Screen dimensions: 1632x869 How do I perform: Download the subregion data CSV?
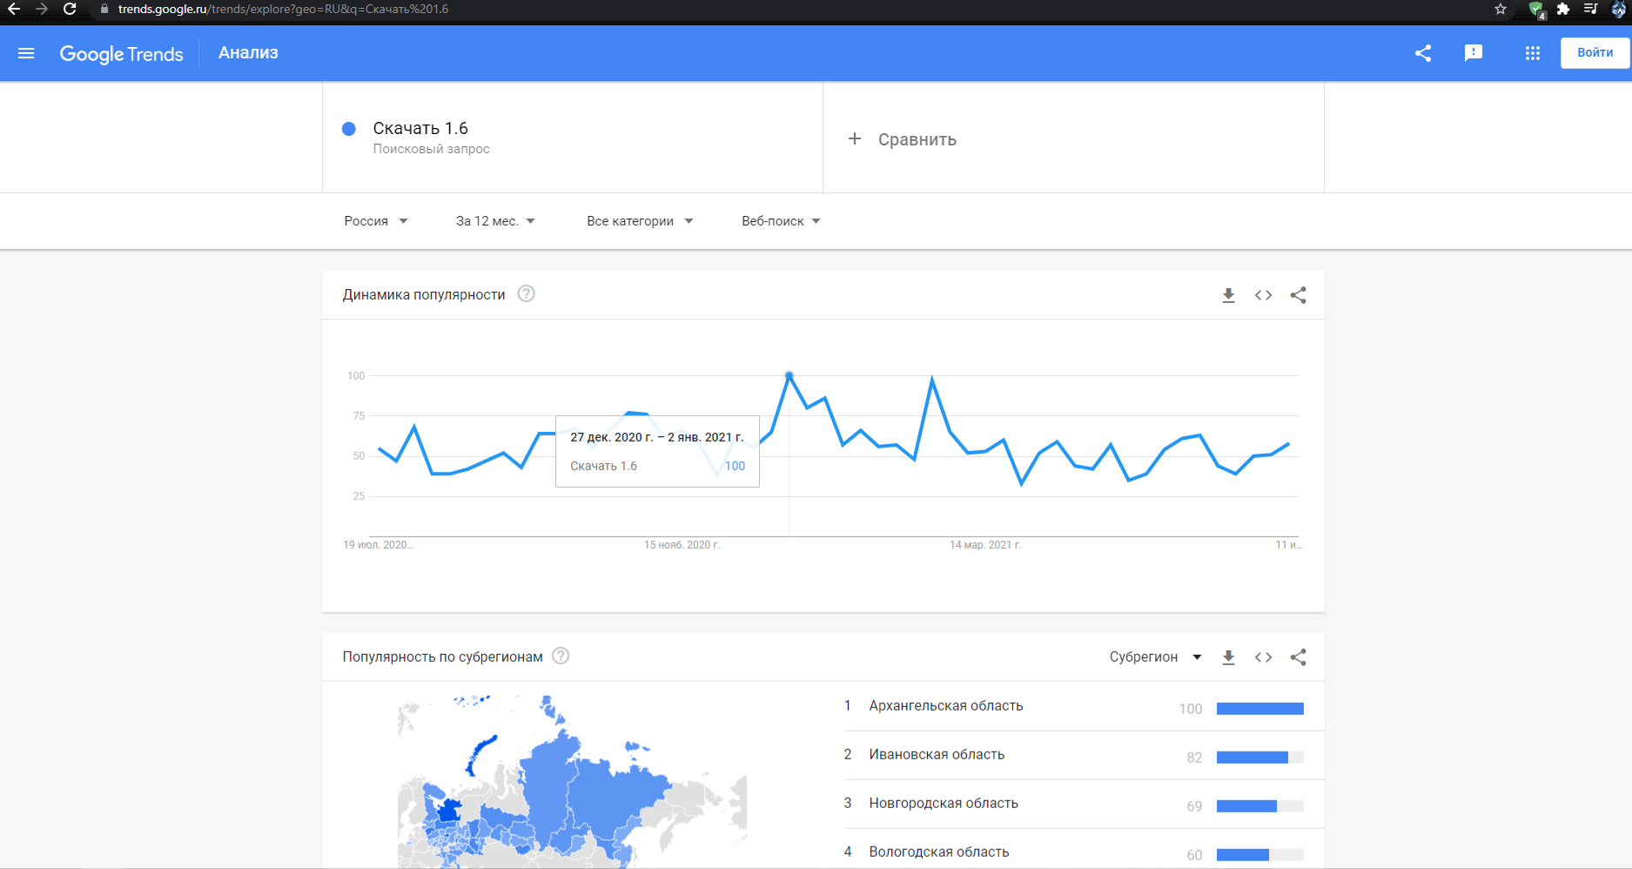point(1228,657)
